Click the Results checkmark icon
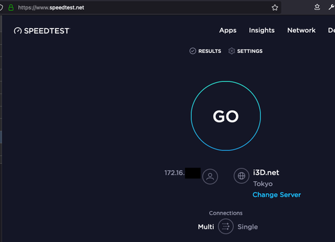Viewport: 335px width, 242px height. pyautogui.click(x=192, y=51)
